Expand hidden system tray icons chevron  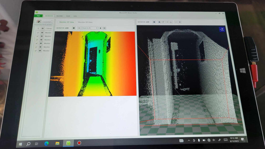pyautogui.click(x=189, y=140)
